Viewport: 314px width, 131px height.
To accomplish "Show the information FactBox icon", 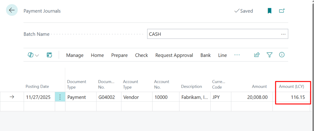I will tap(281, 55).
